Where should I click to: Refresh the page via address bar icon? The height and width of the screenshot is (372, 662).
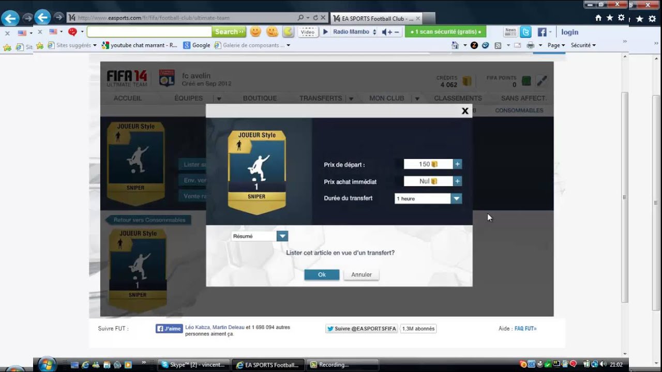pos(315,18)
